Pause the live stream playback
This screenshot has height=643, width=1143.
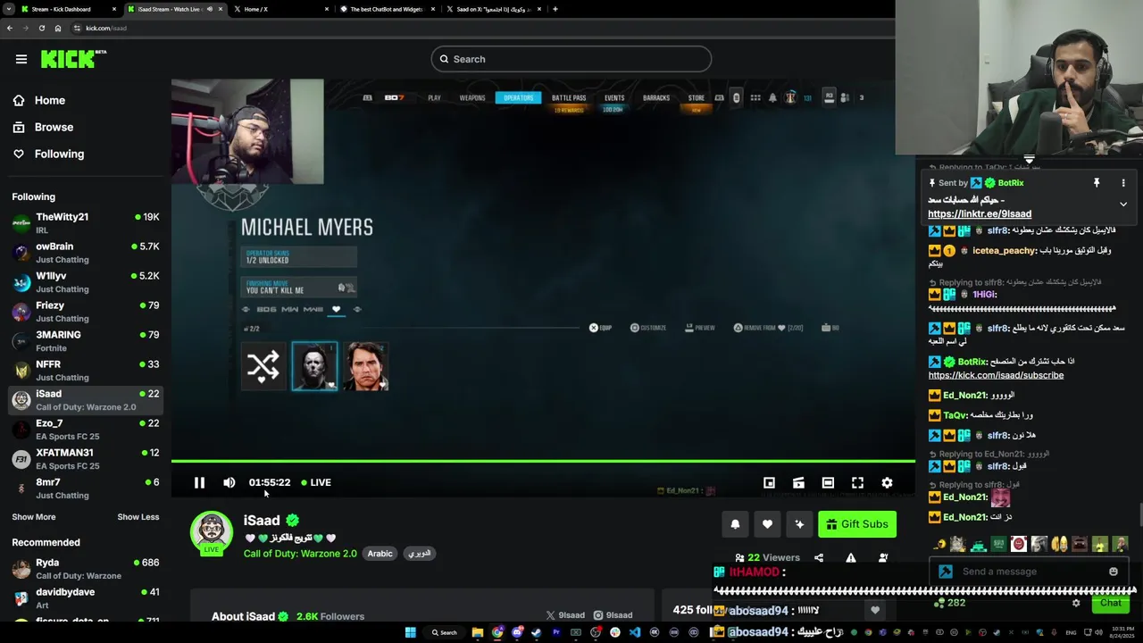pyautogui.click(x=199, y=482)
